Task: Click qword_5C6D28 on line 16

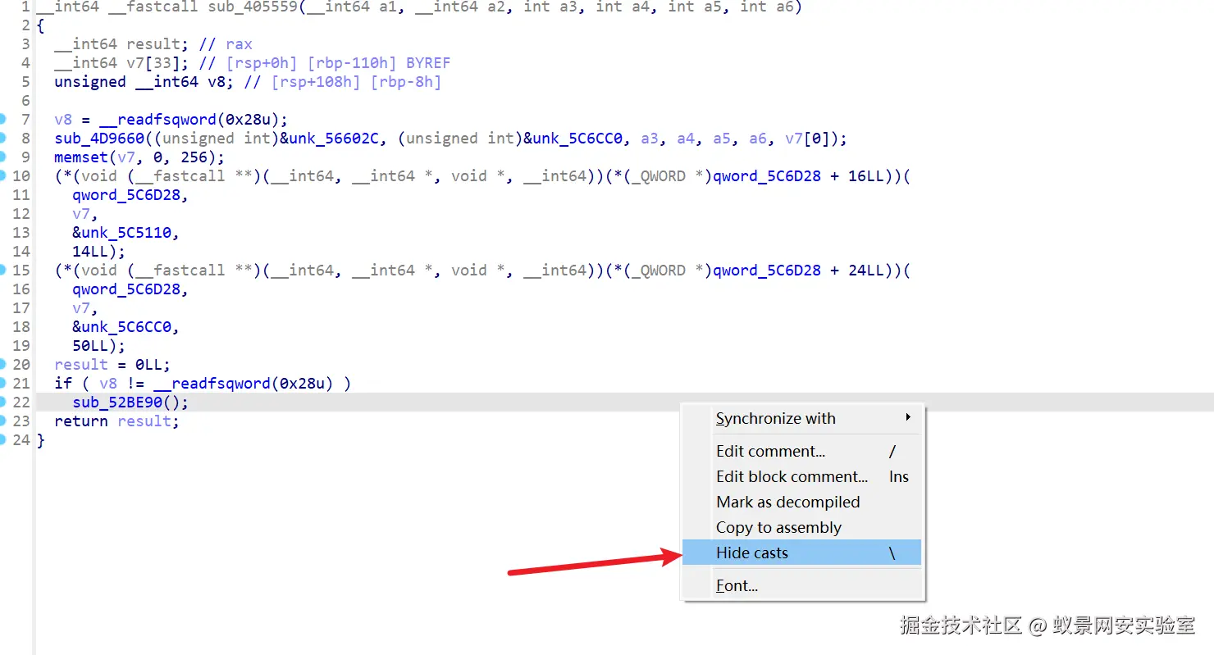Action: coord(126,289)
